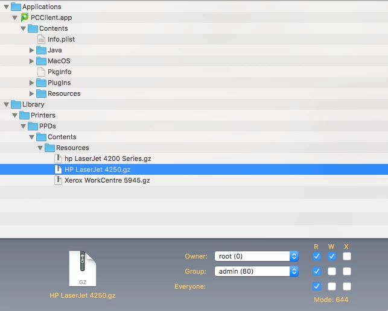Screen dimensions: 388x311
Task: Open the Group admin (80) dropdown
Action: coord(256,271)
